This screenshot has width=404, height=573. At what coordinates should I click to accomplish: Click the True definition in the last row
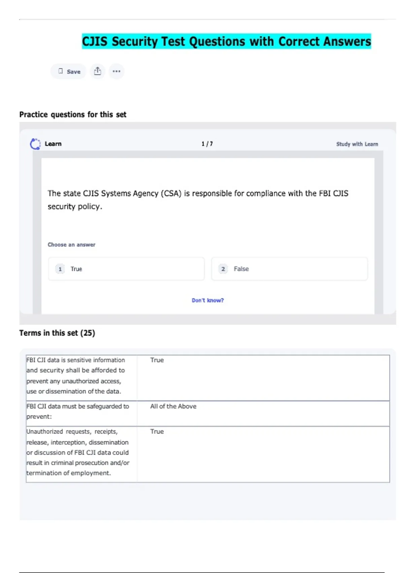point(157,431)
